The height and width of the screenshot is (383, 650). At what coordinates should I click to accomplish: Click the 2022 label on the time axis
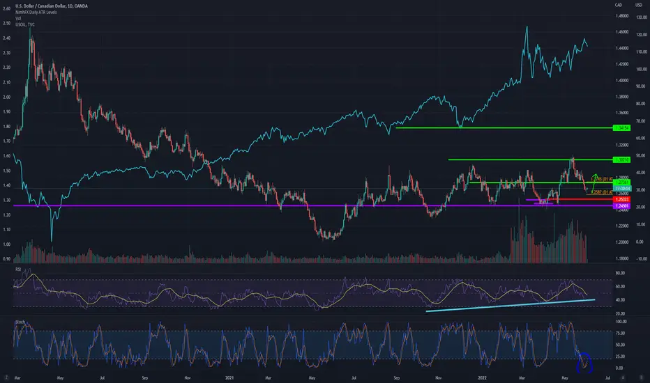pos(482,377)
